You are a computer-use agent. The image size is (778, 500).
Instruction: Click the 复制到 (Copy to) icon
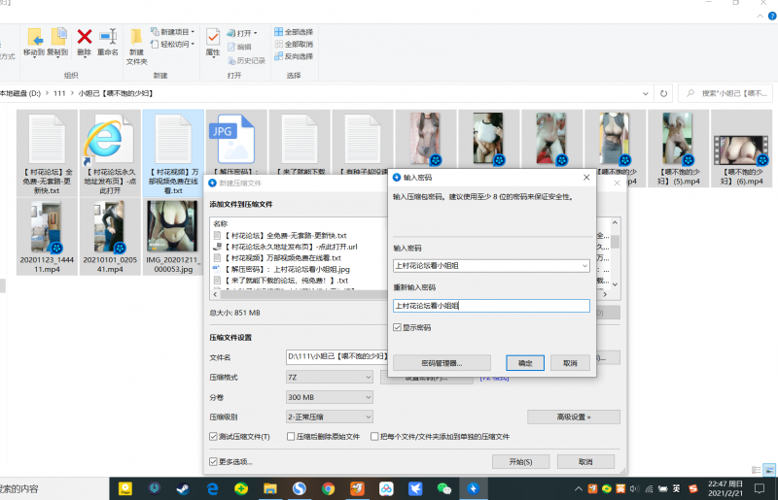click(57, 39)
